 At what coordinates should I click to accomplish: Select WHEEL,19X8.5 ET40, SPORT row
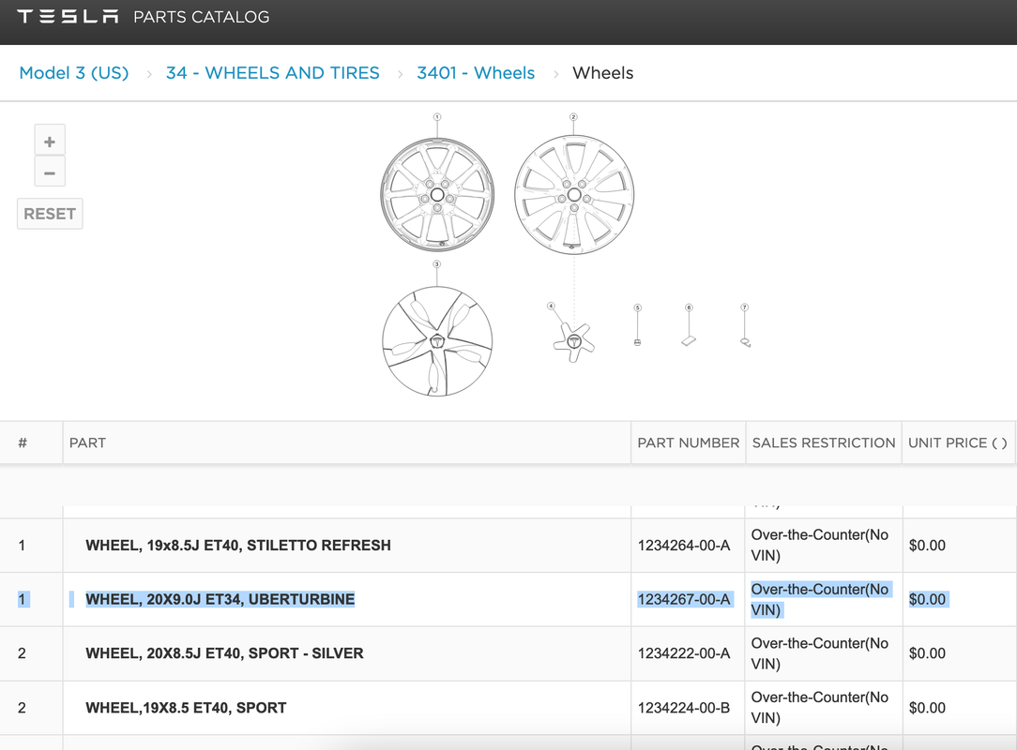(x=508, y=708)
